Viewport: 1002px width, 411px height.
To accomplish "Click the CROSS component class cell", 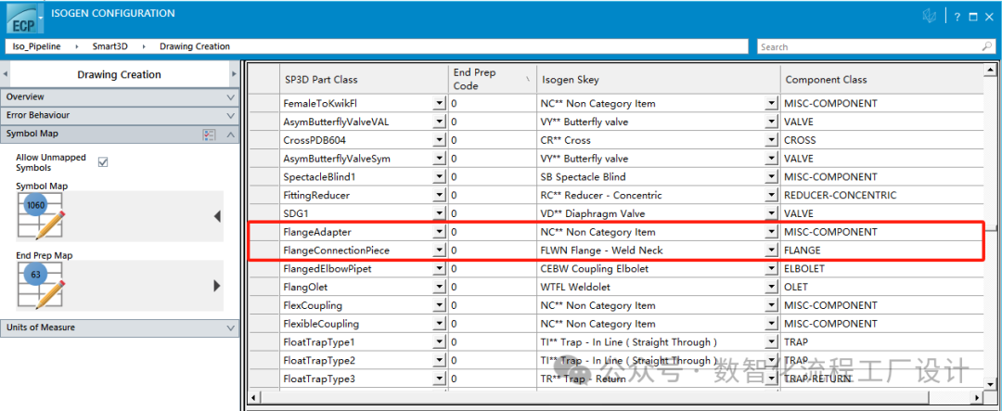I will (x=882, y=140).
